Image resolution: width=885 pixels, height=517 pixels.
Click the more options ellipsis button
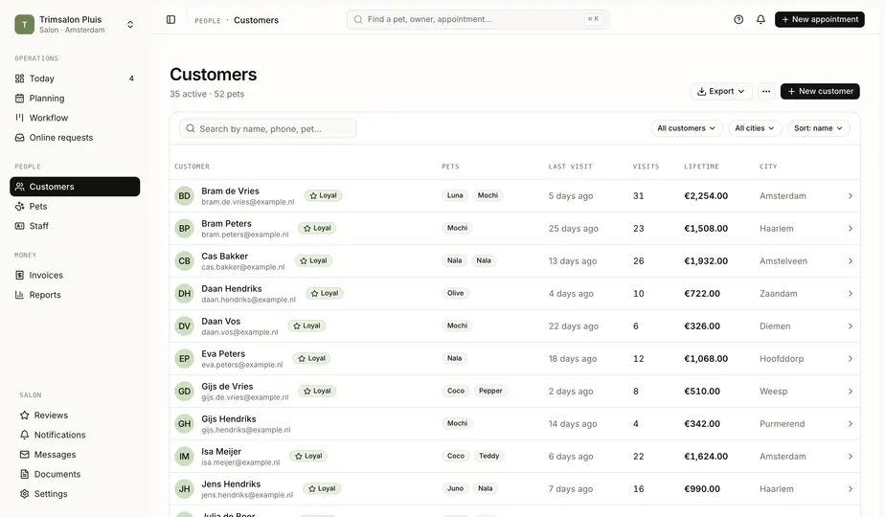click(766, 92)
